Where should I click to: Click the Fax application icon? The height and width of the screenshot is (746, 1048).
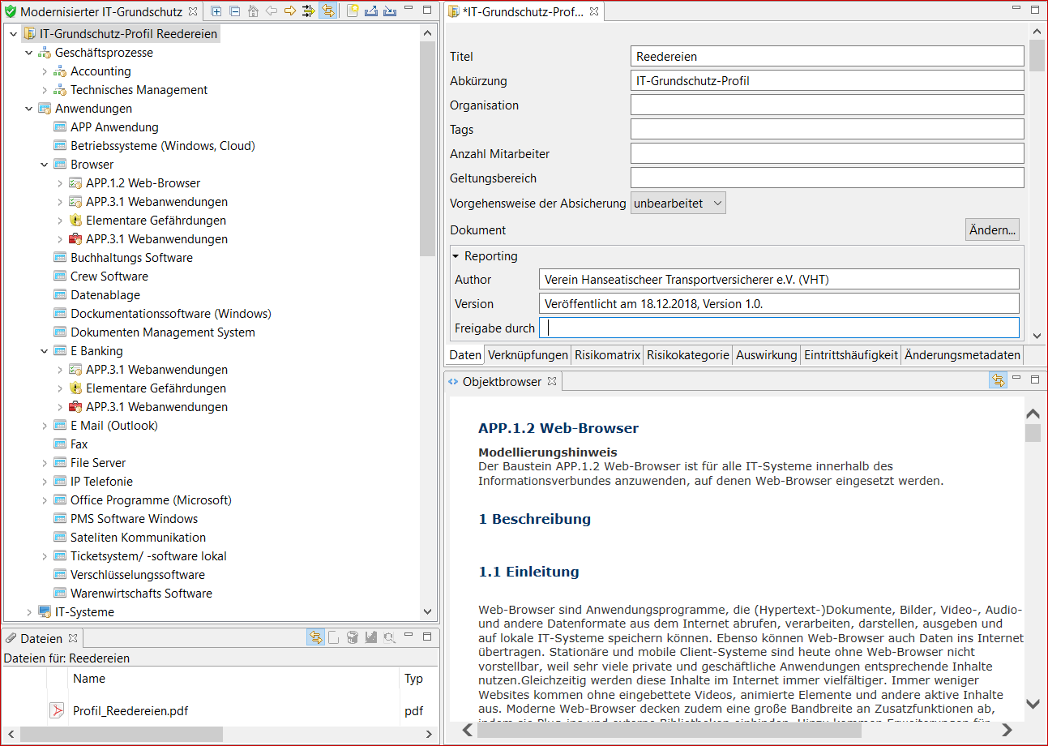click(x=60, y=444)
